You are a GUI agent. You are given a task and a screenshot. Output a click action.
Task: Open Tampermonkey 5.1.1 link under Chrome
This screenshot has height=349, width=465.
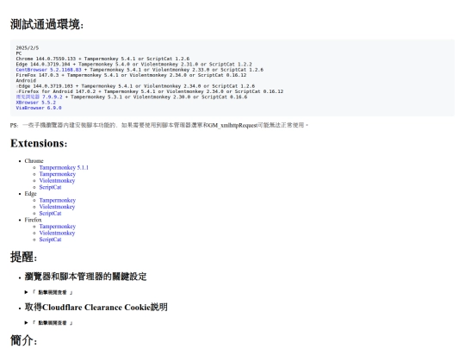(64, 168)
